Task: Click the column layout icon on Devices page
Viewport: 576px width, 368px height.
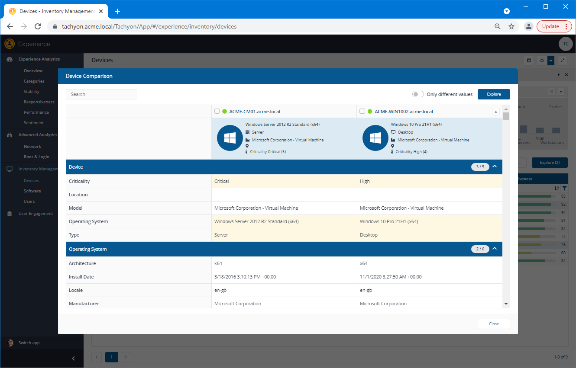Action: (x=529, y=61)
